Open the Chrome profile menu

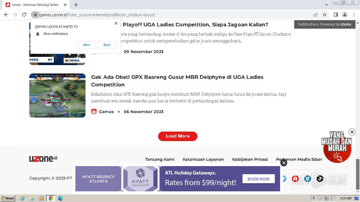tap(345, 15)
